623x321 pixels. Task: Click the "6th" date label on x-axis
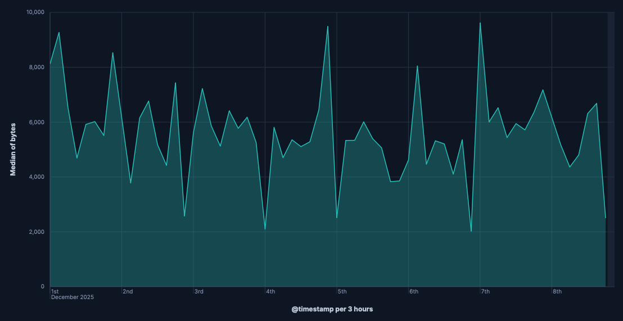click(414, 291)
